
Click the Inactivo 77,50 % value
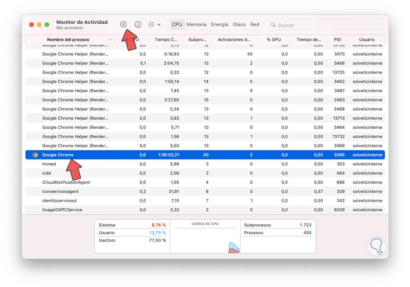(158, 240)
